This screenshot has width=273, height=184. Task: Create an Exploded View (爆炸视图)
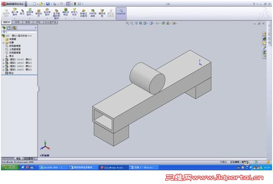click(x=102, y=13)
